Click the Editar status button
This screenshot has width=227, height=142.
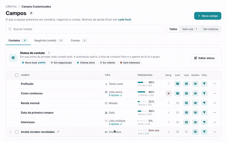(x=204, y=58)
